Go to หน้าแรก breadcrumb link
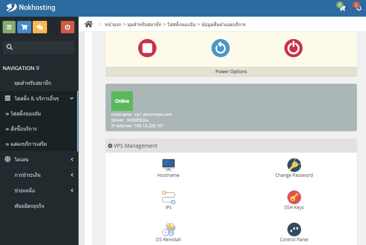 [113, 25]
